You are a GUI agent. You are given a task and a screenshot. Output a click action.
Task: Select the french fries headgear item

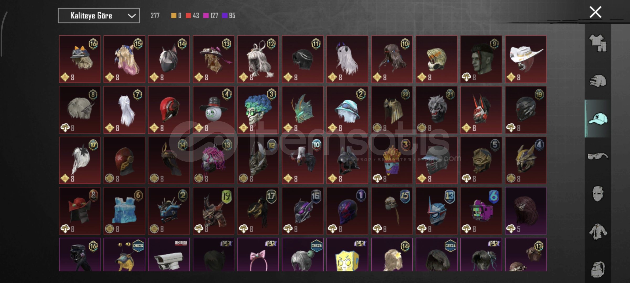click(392, 160)
